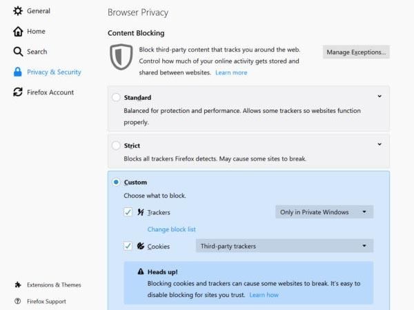414x310 pixels.
Task: Select the Standard radio button
Action: [116, 97]
